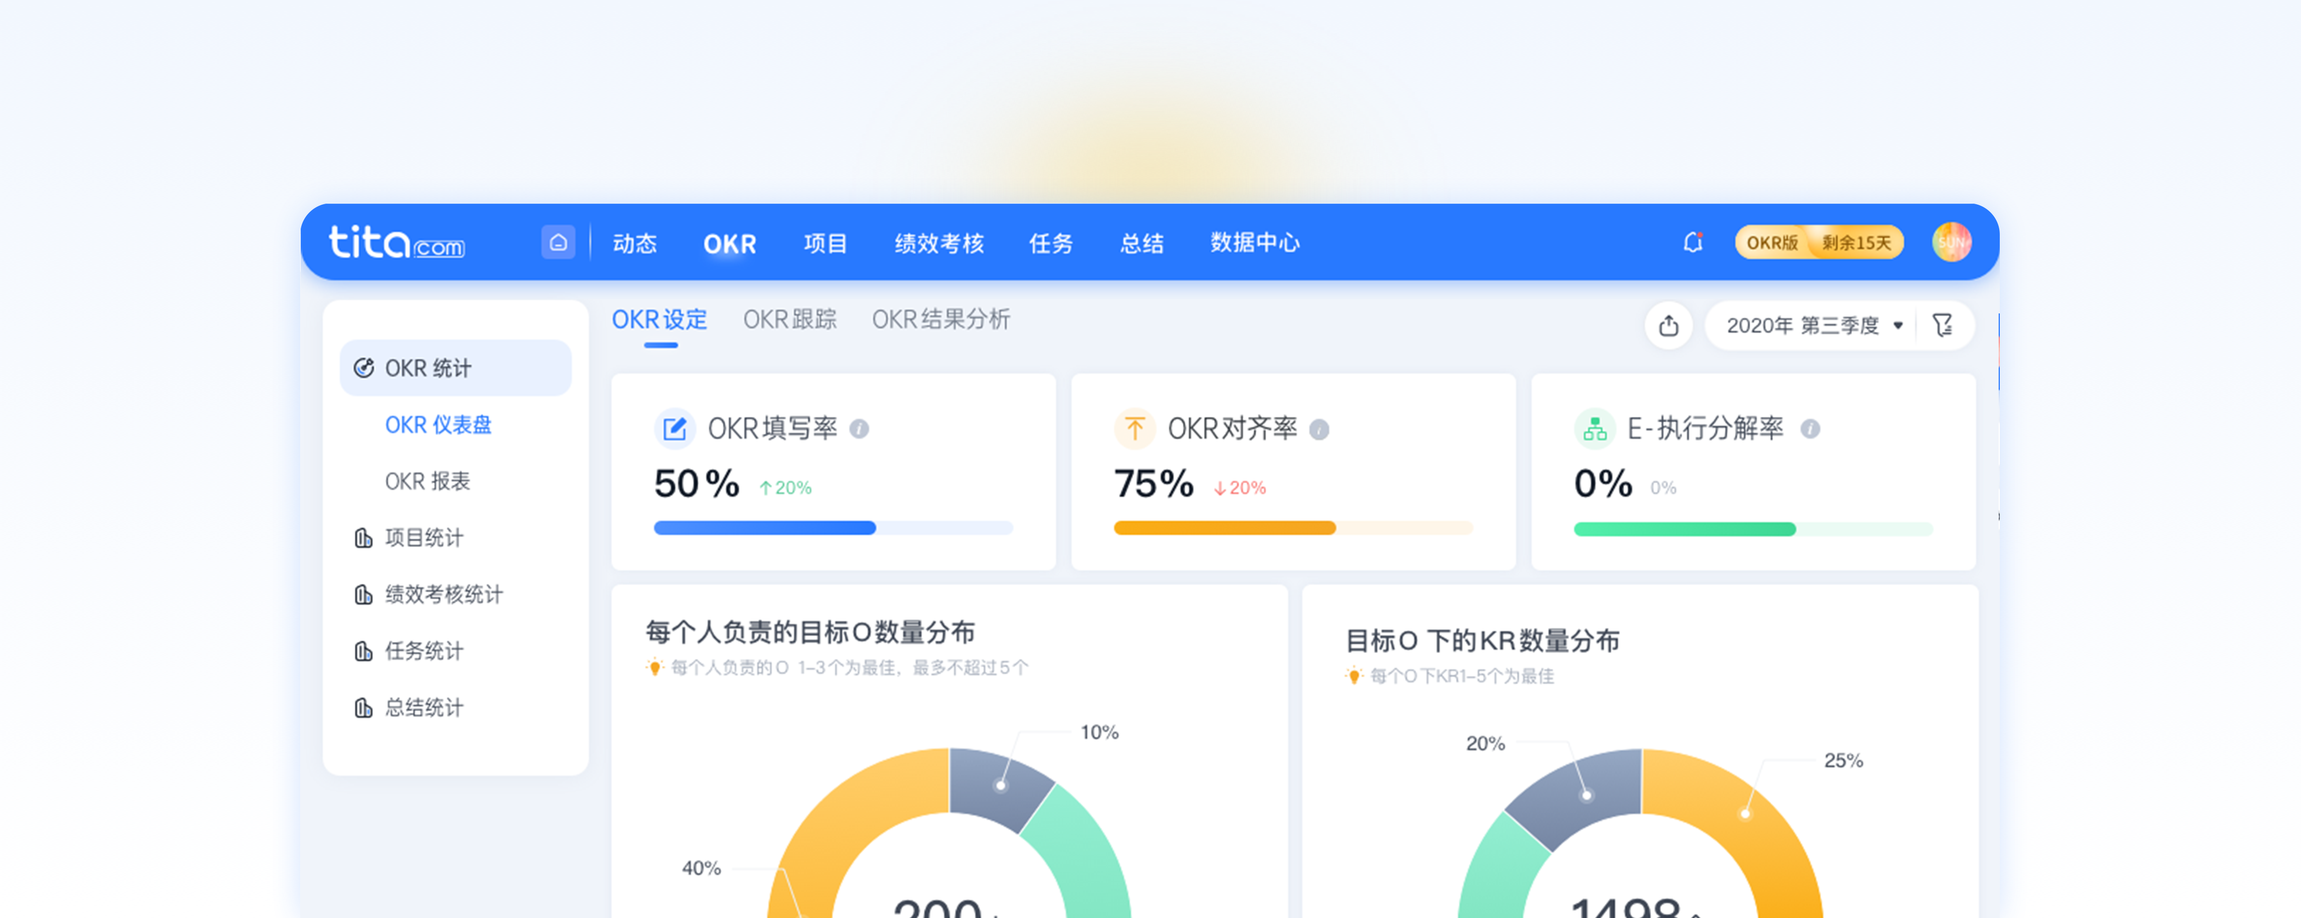Viewport: 2301px width, 918px height.
Task: Click the home icon in the navigation bar
Action: coord(558,241)
